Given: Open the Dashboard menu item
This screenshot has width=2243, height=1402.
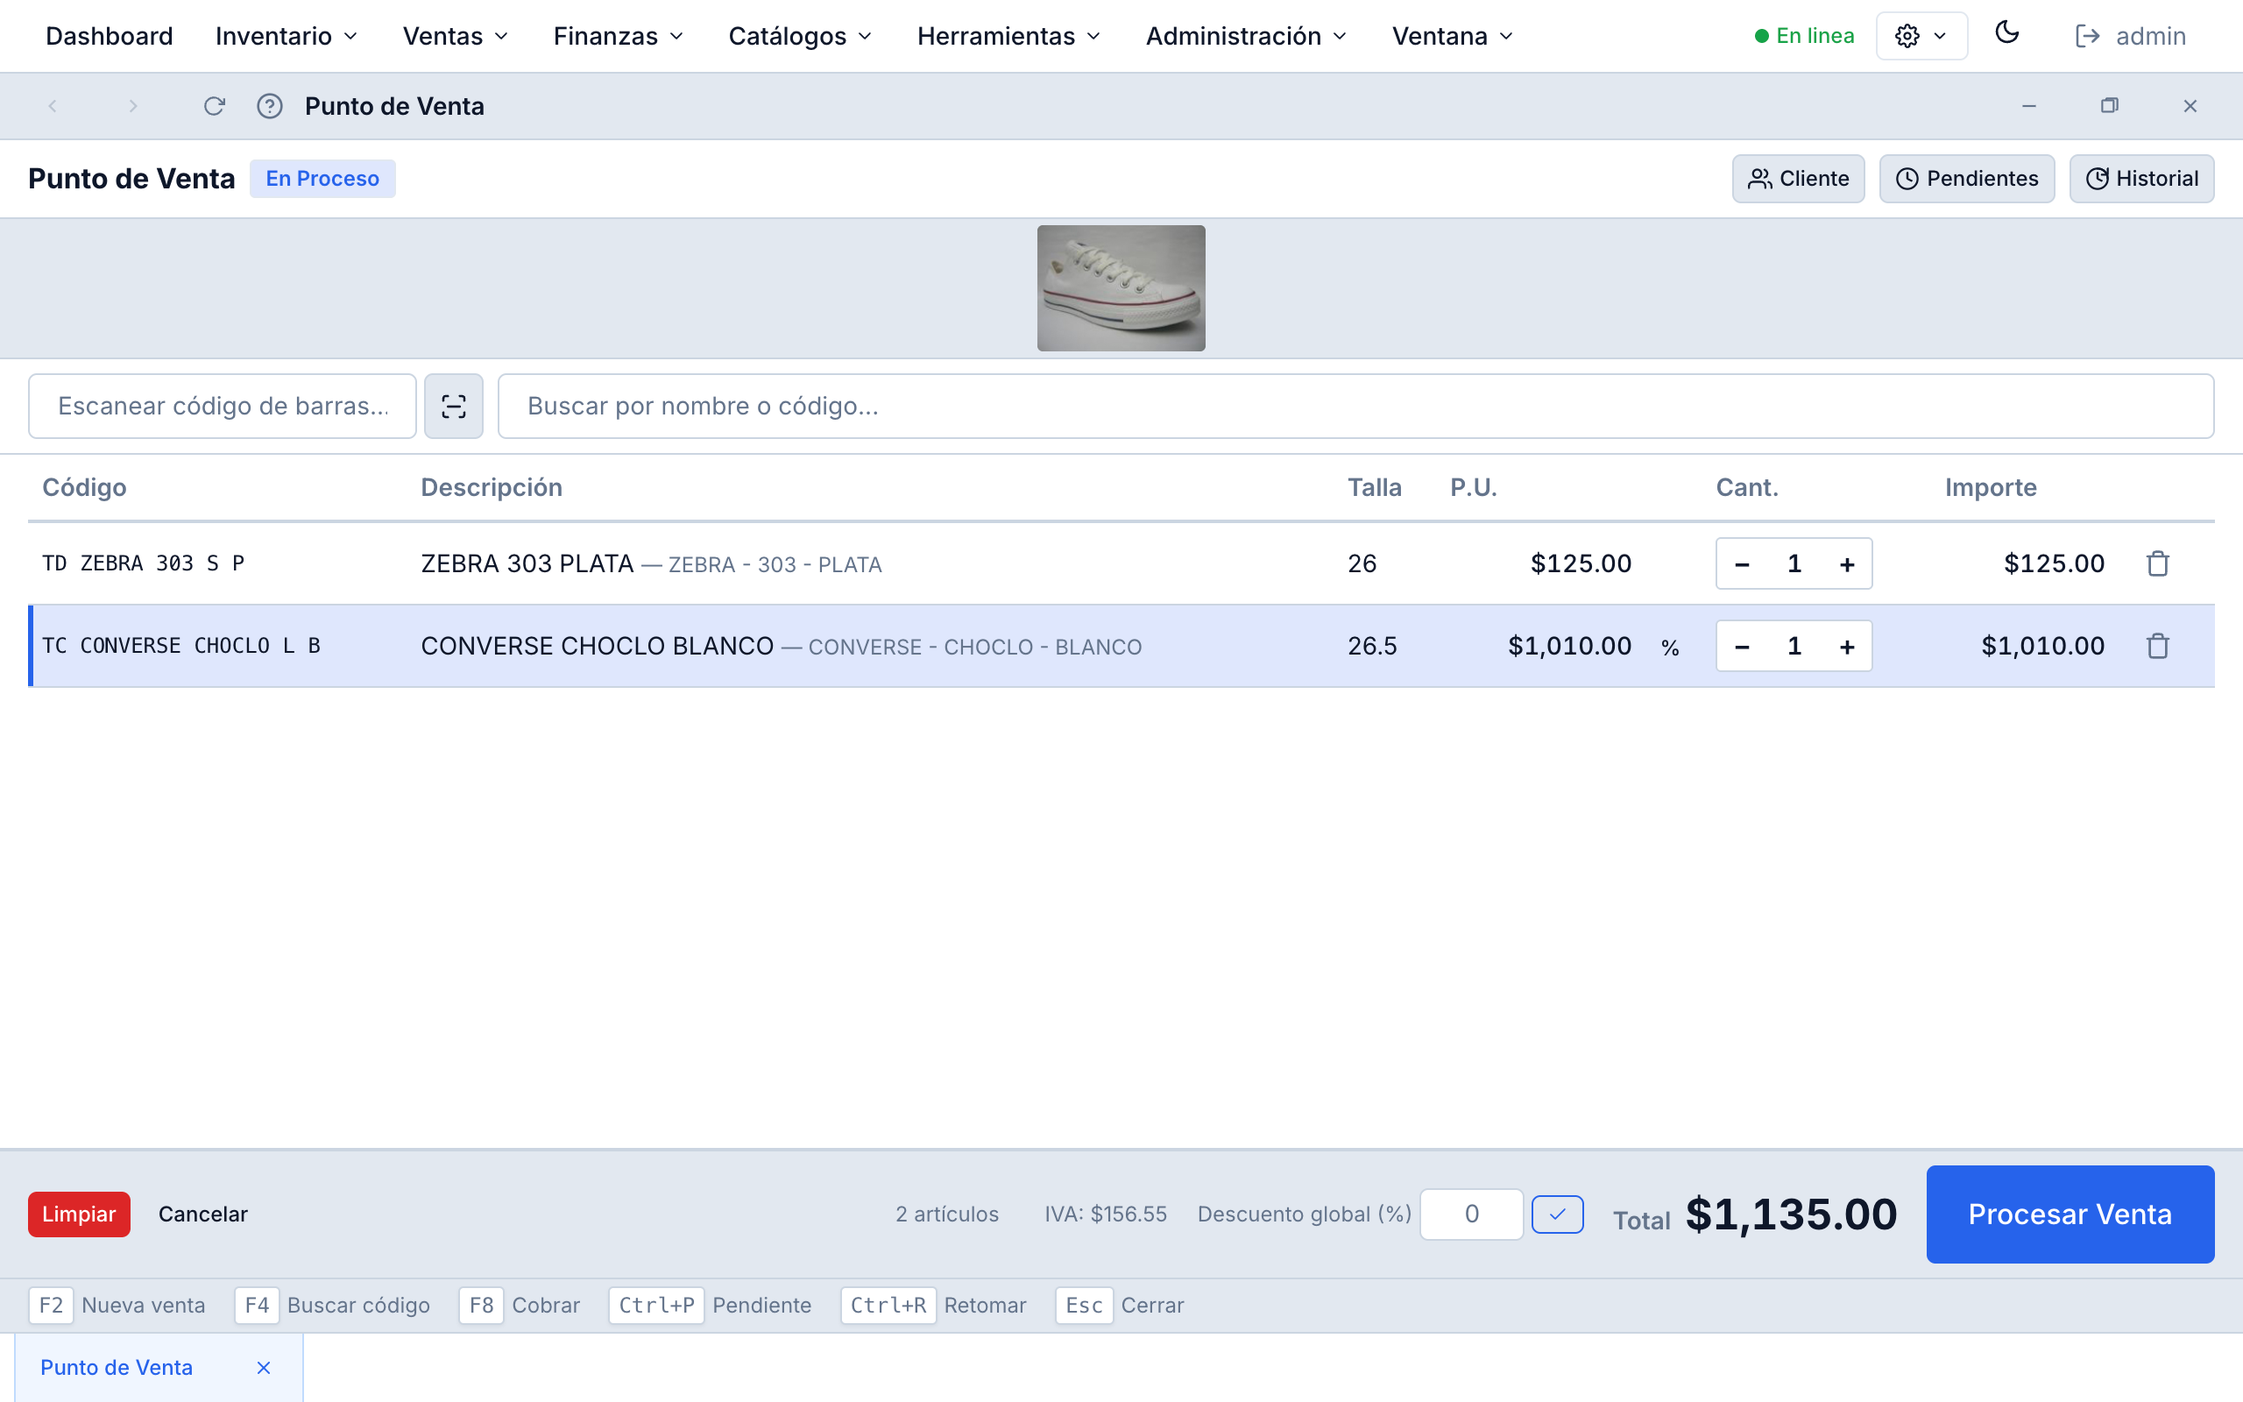Looking at the screenshot, I should click(x=110, y=36).
